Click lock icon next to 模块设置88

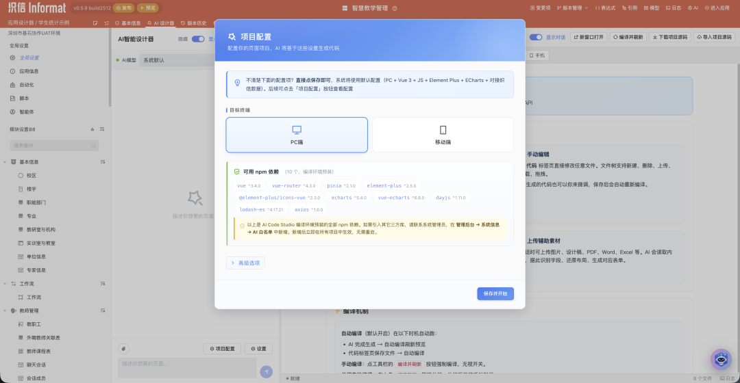coord(92,129)
